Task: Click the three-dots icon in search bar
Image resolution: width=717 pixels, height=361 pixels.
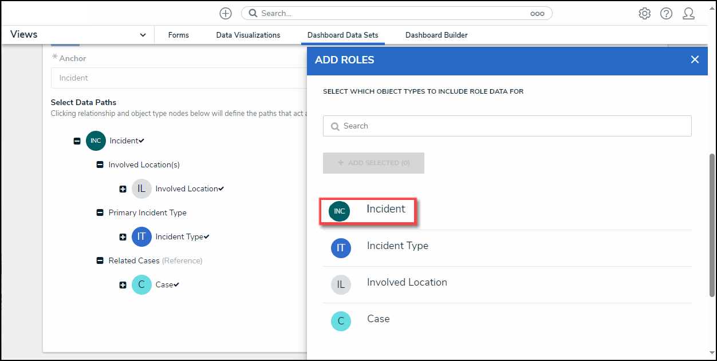Action: [537, 14]
